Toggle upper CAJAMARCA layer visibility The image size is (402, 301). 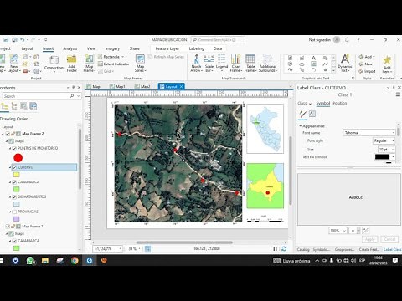pos(14,182)
